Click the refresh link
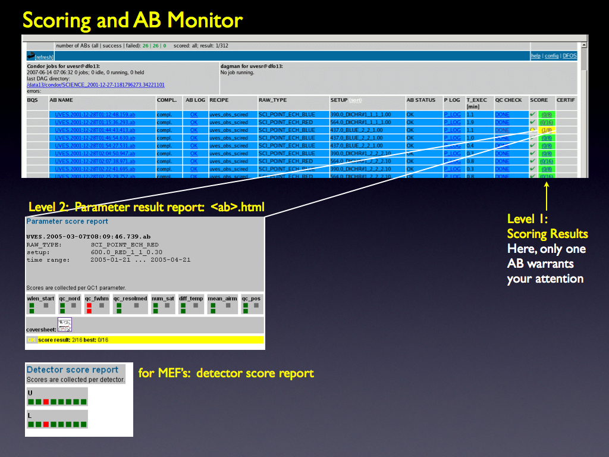609x457 pixels. (44, 57)
